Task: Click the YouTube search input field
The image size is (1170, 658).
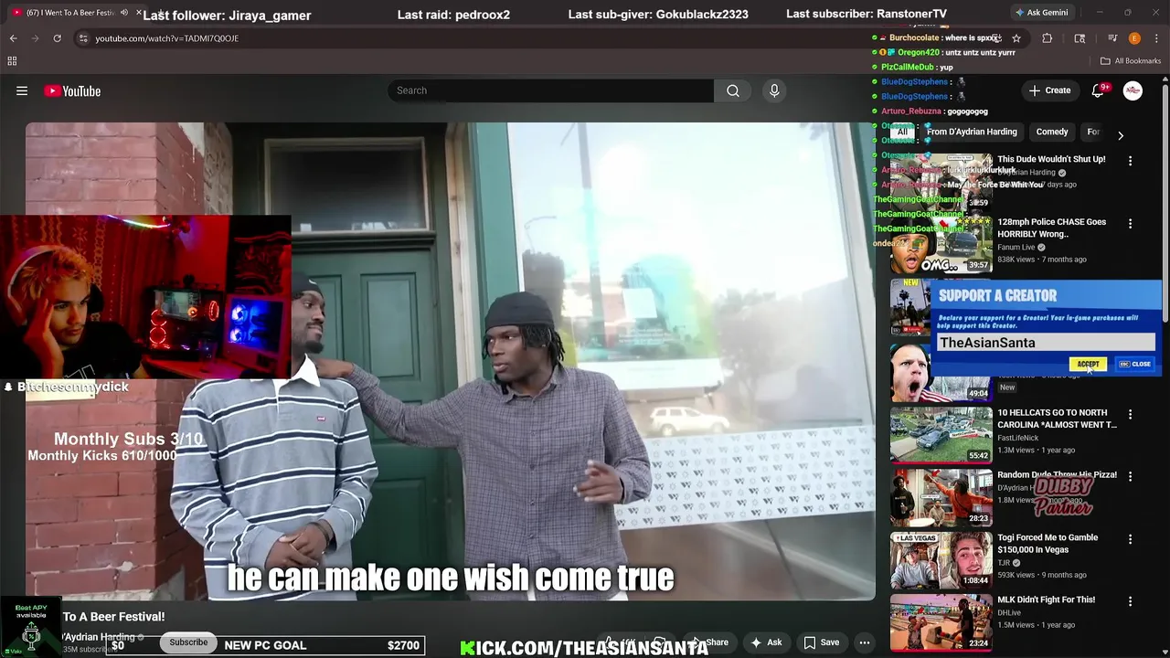Action: (x=550, y=90)
